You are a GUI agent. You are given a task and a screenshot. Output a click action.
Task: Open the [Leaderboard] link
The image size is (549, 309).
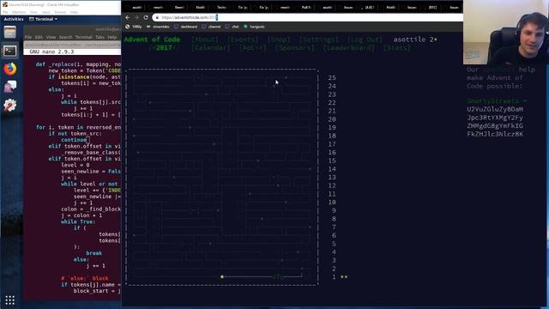(x=349, y=48)
